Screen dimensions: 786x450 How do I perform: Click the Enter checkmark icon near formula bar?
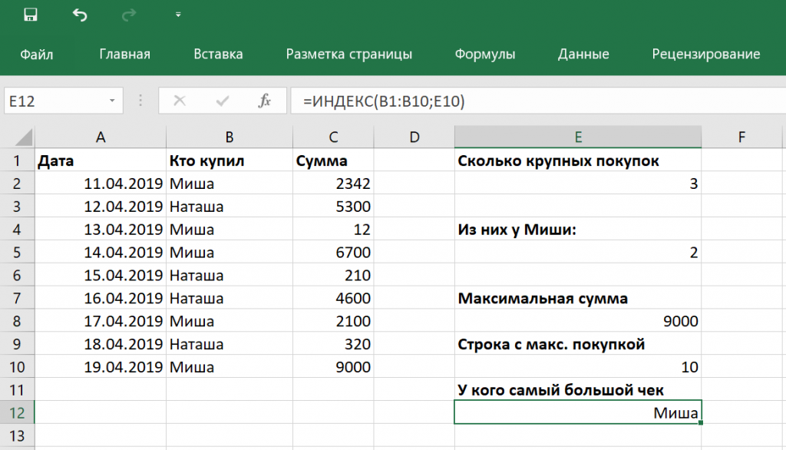(223, 100)
